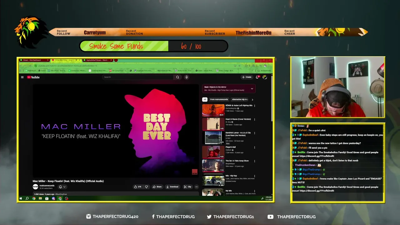This screenshot has width=400, height=225.
Task: Select the Alternative Hip Hop chip
Action: pyautogui.click(x=240, y=99)
